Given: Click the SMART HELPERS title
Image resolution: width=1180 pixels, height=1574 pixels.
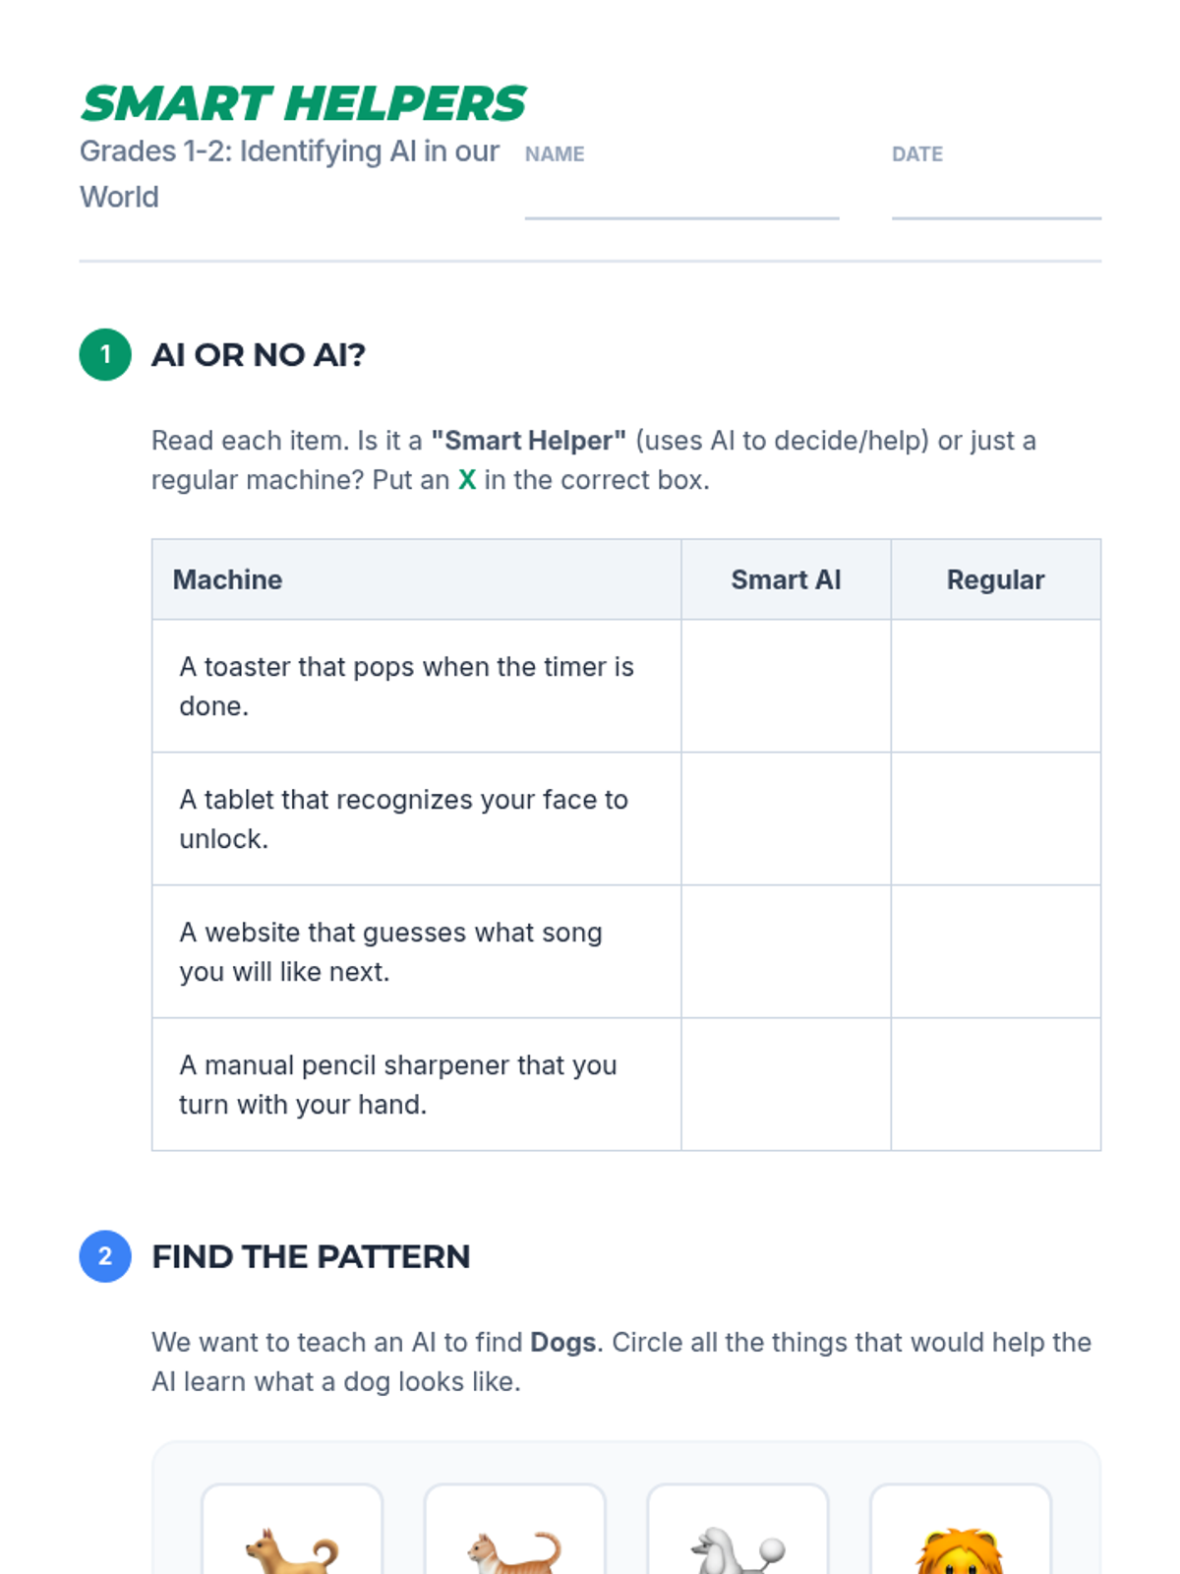Looking at the screenshot, I should click(x=303, y=103).
